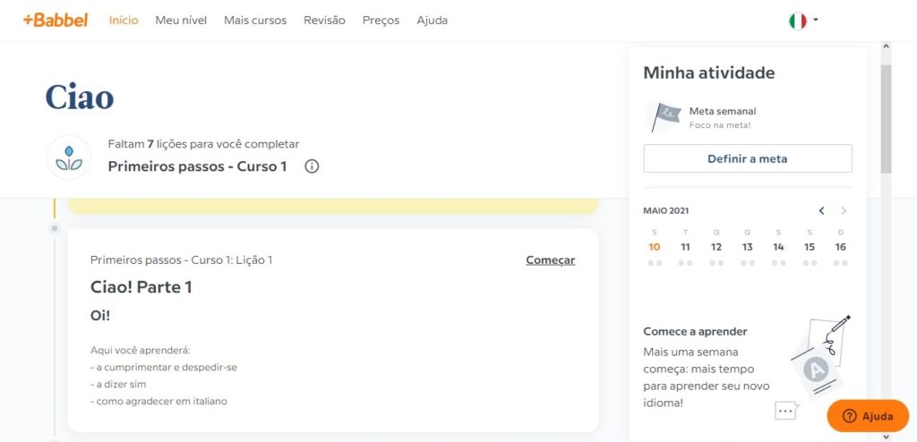Click the 'a cumprimentar e despedir-se' line
The width and height of the screenshot is (917, 442).
pos(164,367)
